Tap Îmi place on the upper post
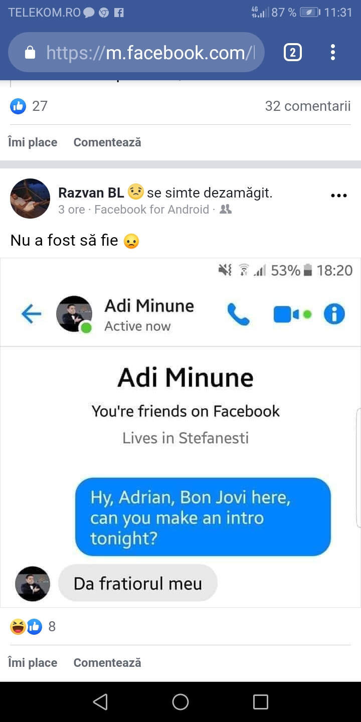This screenshot has height=722, width=361. tap(33, 142)
